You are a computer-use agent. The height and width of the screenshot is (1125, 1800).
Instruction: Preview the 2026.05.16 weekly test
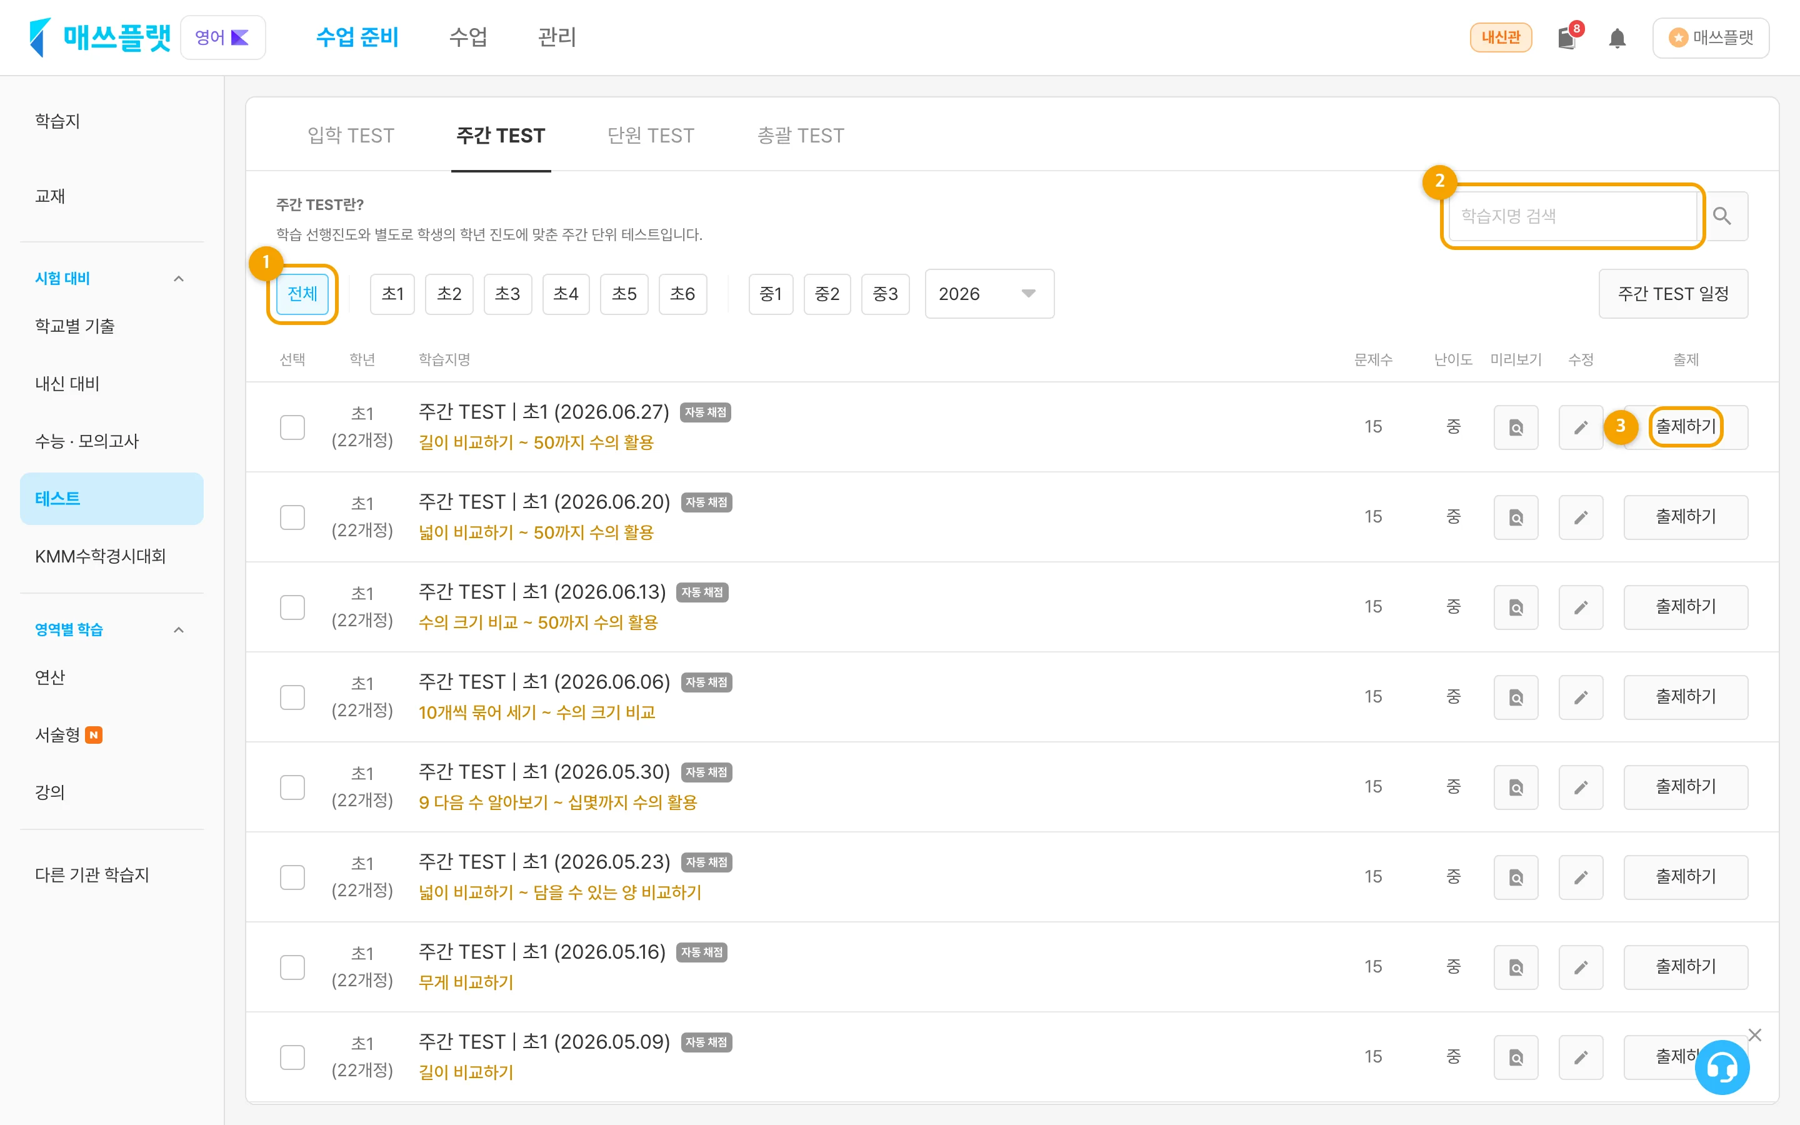point(1516,967)
